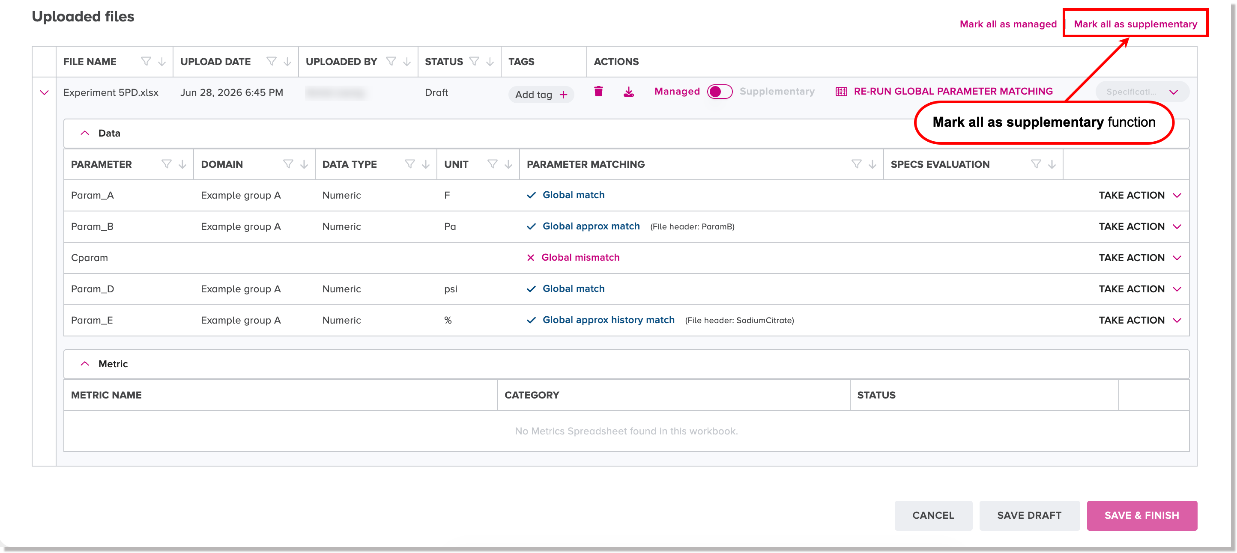Sort the Uploaded By column

pos(407,62)
